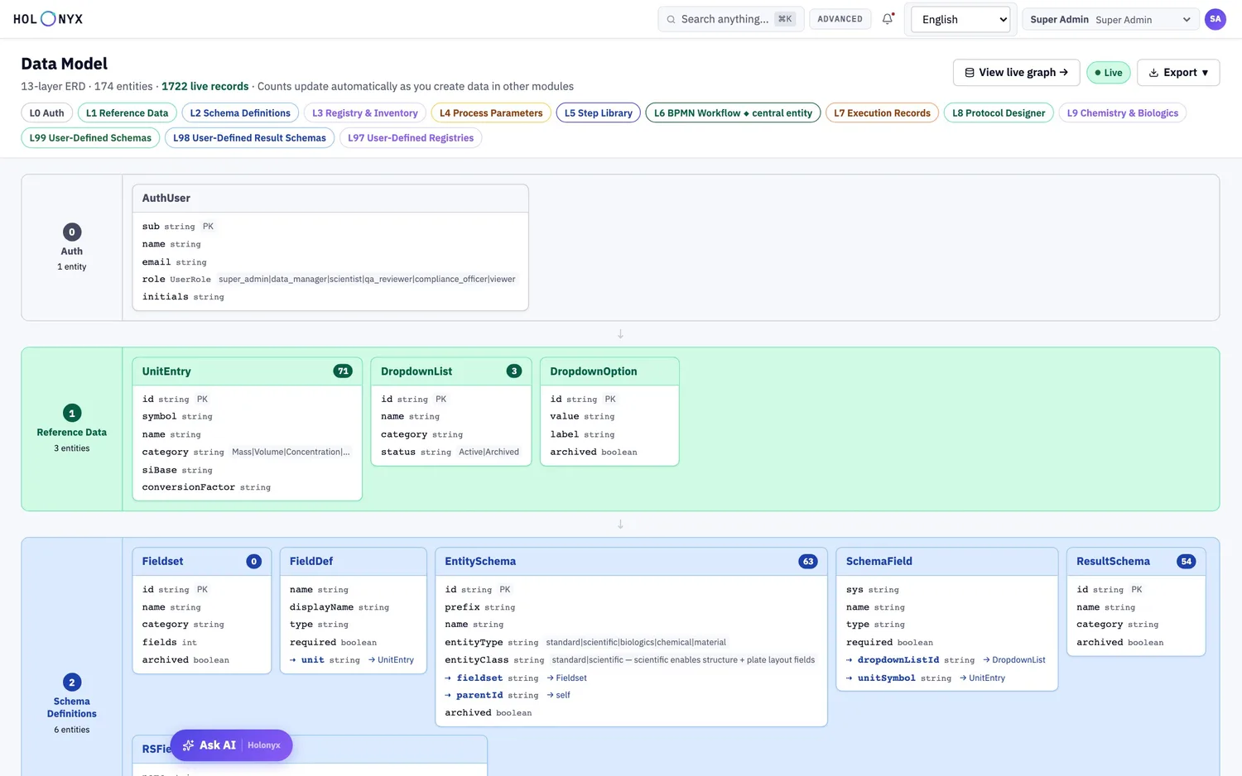Open the notifications bell
The width and height of the screenshot is (1242, 776).
(888, 19)
